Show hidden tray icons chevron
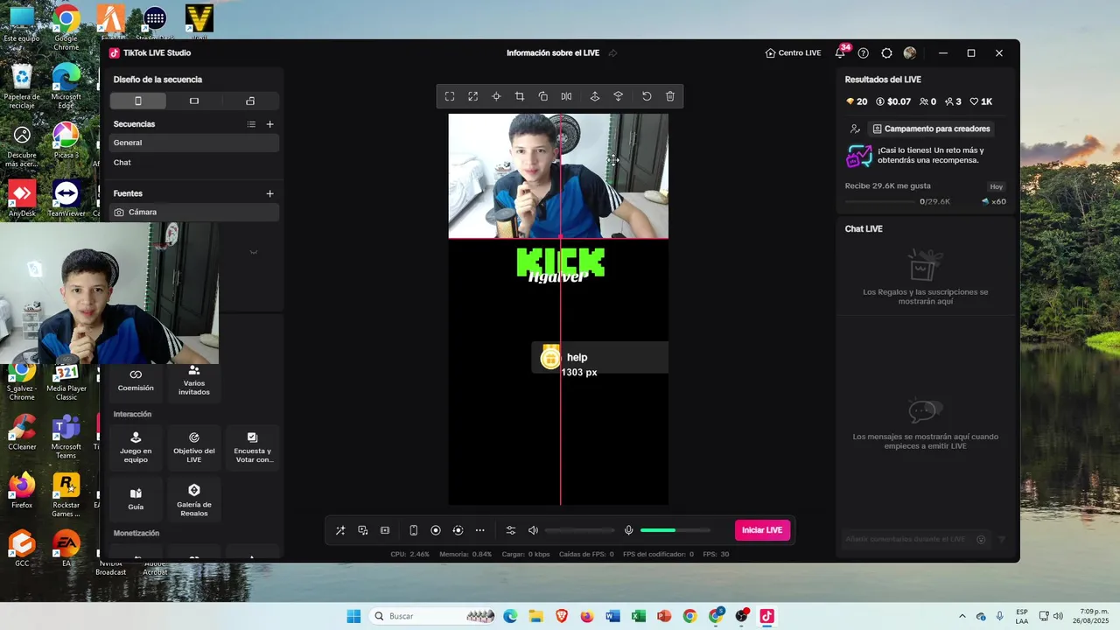Screen dimensions: 1120x630 tap(963, 616)
